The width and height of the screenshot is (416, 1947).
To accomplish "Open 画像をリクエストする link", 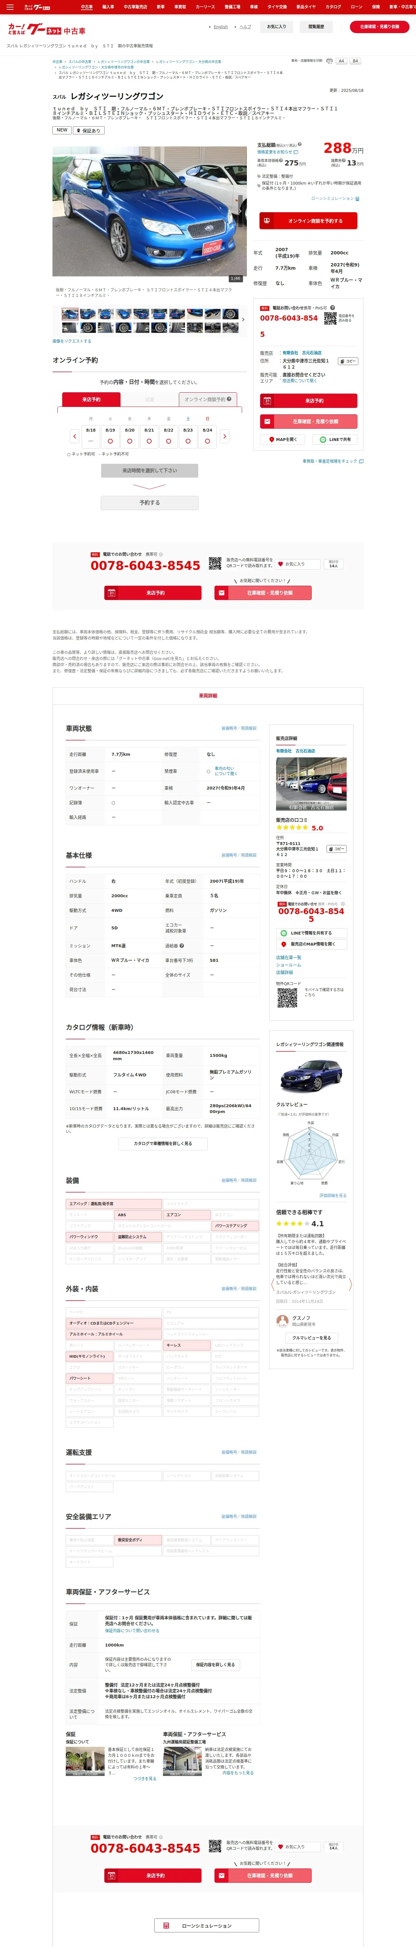I will (x=72, y=341).
